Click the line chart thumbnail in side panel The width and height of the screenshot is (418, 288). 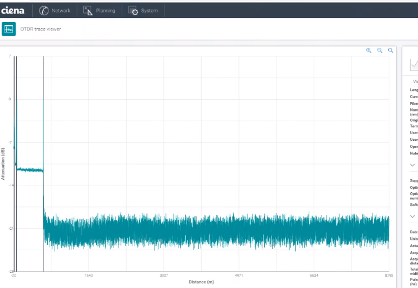point(414,64)
